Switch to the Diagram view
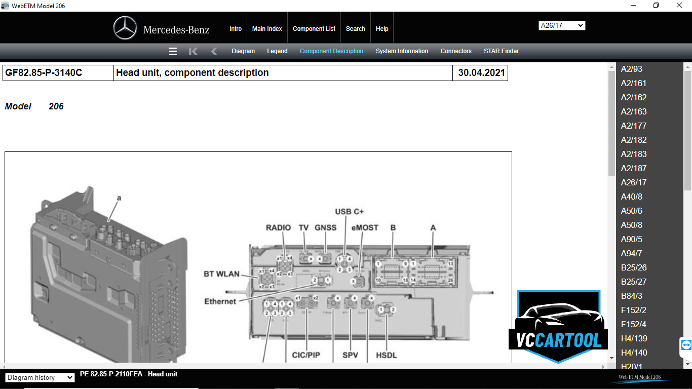 click(243, 51)
